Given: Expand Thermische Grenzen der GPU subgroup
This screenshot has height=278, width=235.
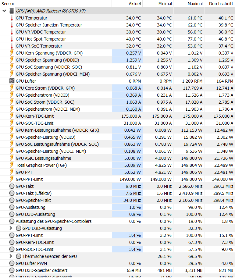Looking at the screenshot, I should (11, 256).
